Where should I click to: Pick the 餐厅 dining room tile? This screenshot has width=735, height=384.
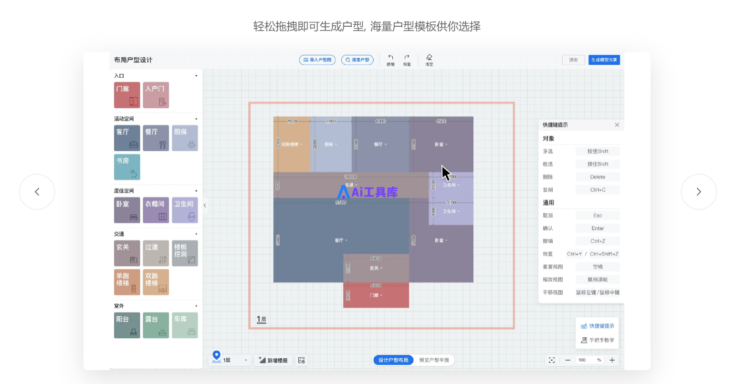point(156,138)
